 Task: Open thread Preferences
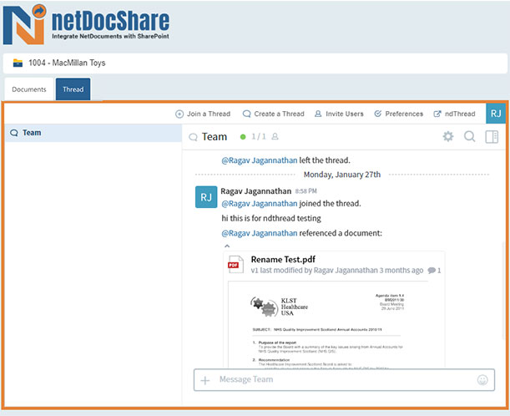399,114
